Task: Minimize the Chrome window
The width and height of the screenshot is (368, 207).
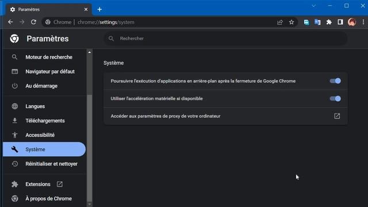Action: (330, 6)
